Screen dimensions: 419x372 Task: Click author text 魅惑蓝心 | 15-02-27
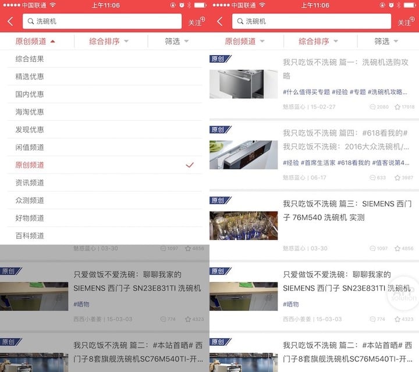(309, 107)
